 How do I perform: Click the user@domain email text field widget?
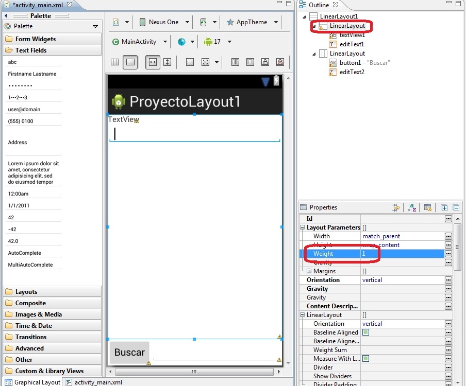(x=34, y=110)
